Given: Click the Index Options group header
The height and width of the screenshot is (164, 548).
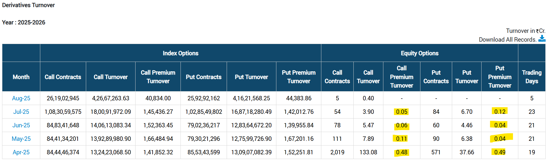Looking at the screenshot, I should coord(181,53).
